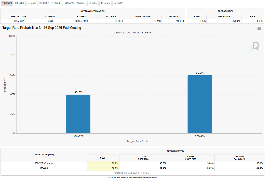Click 'Current target rate is 350-375' subtitle

coord(132,33)
